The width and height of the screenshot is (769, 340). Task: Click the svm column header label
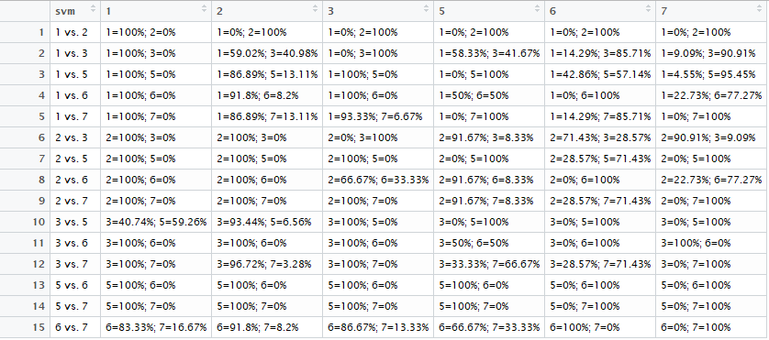tap(65, 11)
